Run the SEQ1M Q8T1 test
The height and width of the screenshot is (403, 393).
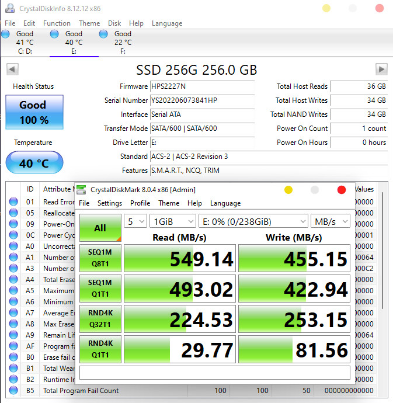[x=100, y=258]
